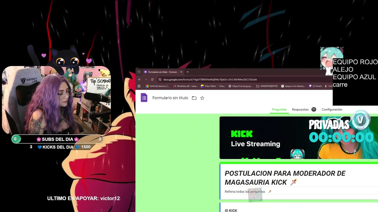Edit title POSTULACION PARA MODERADOR DE MAGASAURIA KICK
Viewport: 378px width, 212px height.
pyautogui.click(x=285, y=178)
